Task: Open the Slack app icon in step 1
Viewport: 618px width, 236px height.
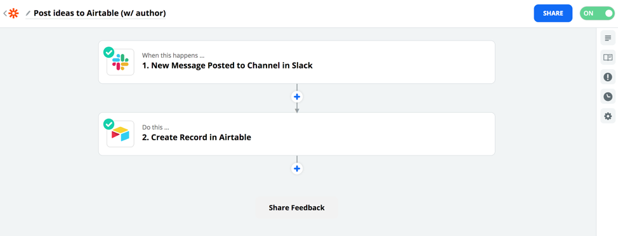Action: pos(120,62)
